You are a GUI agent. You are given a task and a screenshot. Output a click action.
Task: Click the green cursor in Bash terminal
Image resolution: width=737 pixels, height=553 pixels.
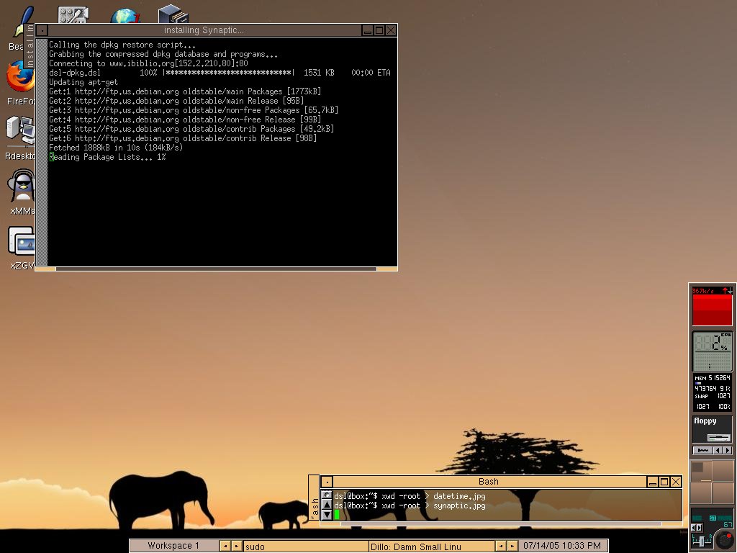click(x=337, y=515)
